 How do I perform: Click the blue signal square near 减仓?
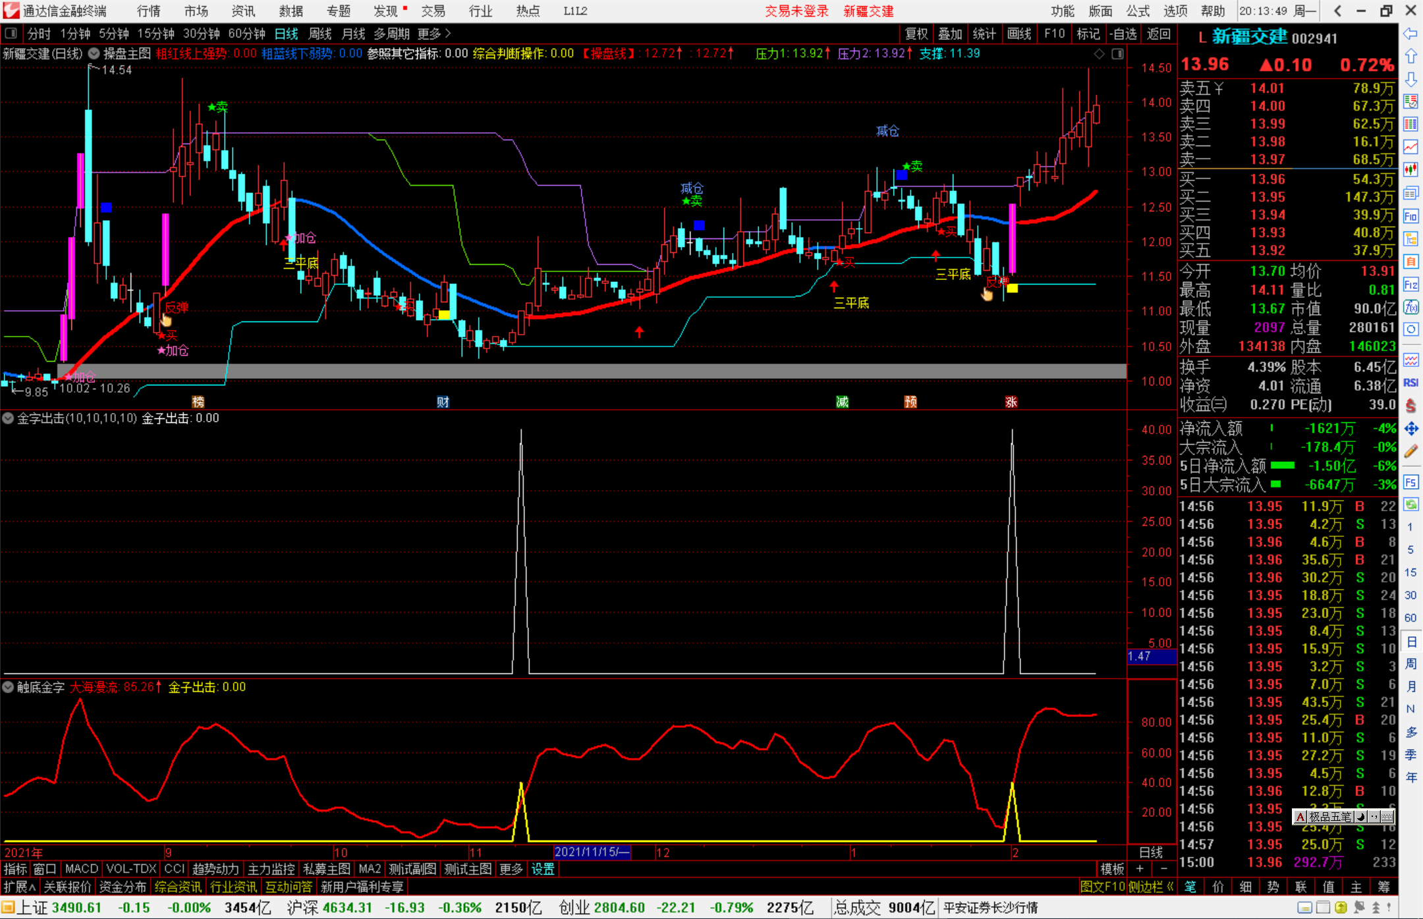click(x=699, y=225)
